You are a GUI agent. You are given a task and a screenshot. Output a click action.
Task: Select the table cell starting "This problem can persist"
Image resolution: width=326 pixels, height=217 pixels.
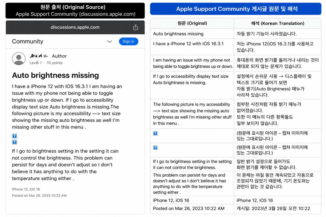(192, 184)
